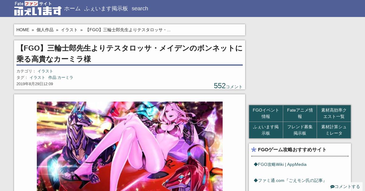Open ふぇいます掲示板 in the top navigation

pyautogui.click(x=106, y=8)
